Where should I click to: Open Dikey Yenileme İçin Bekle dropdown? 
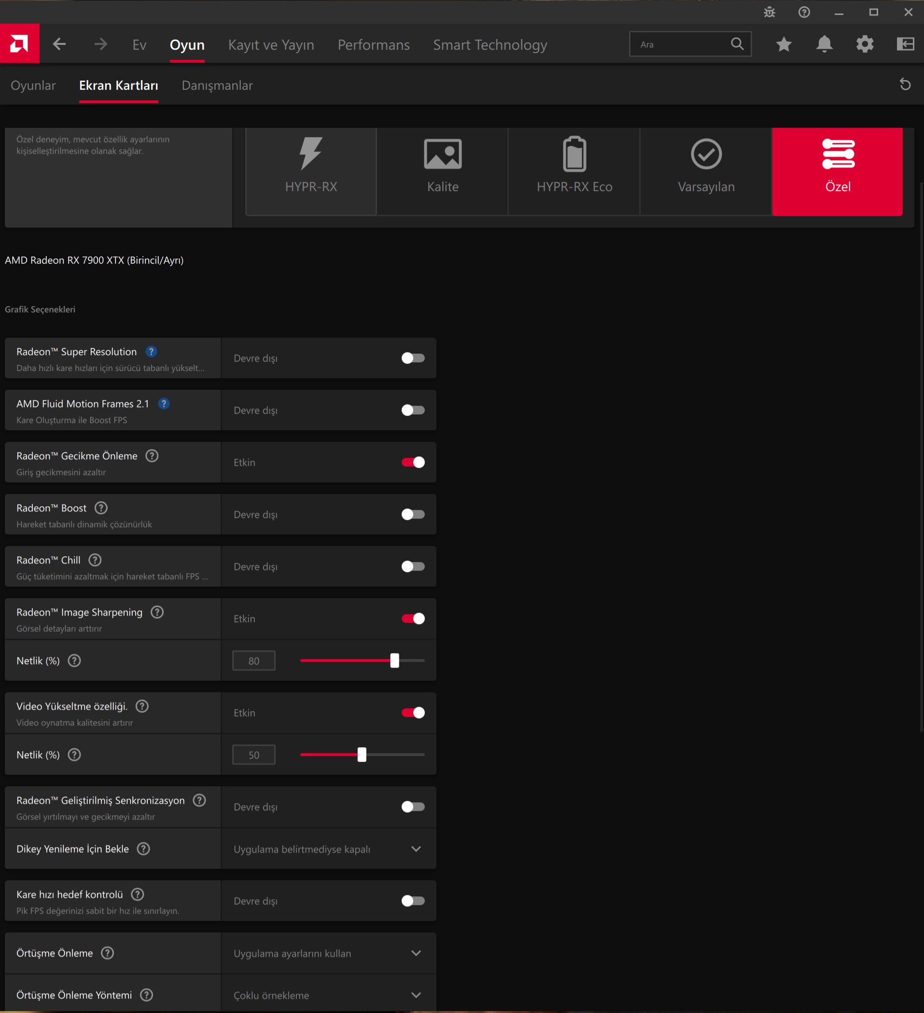(x=328, y=849)
